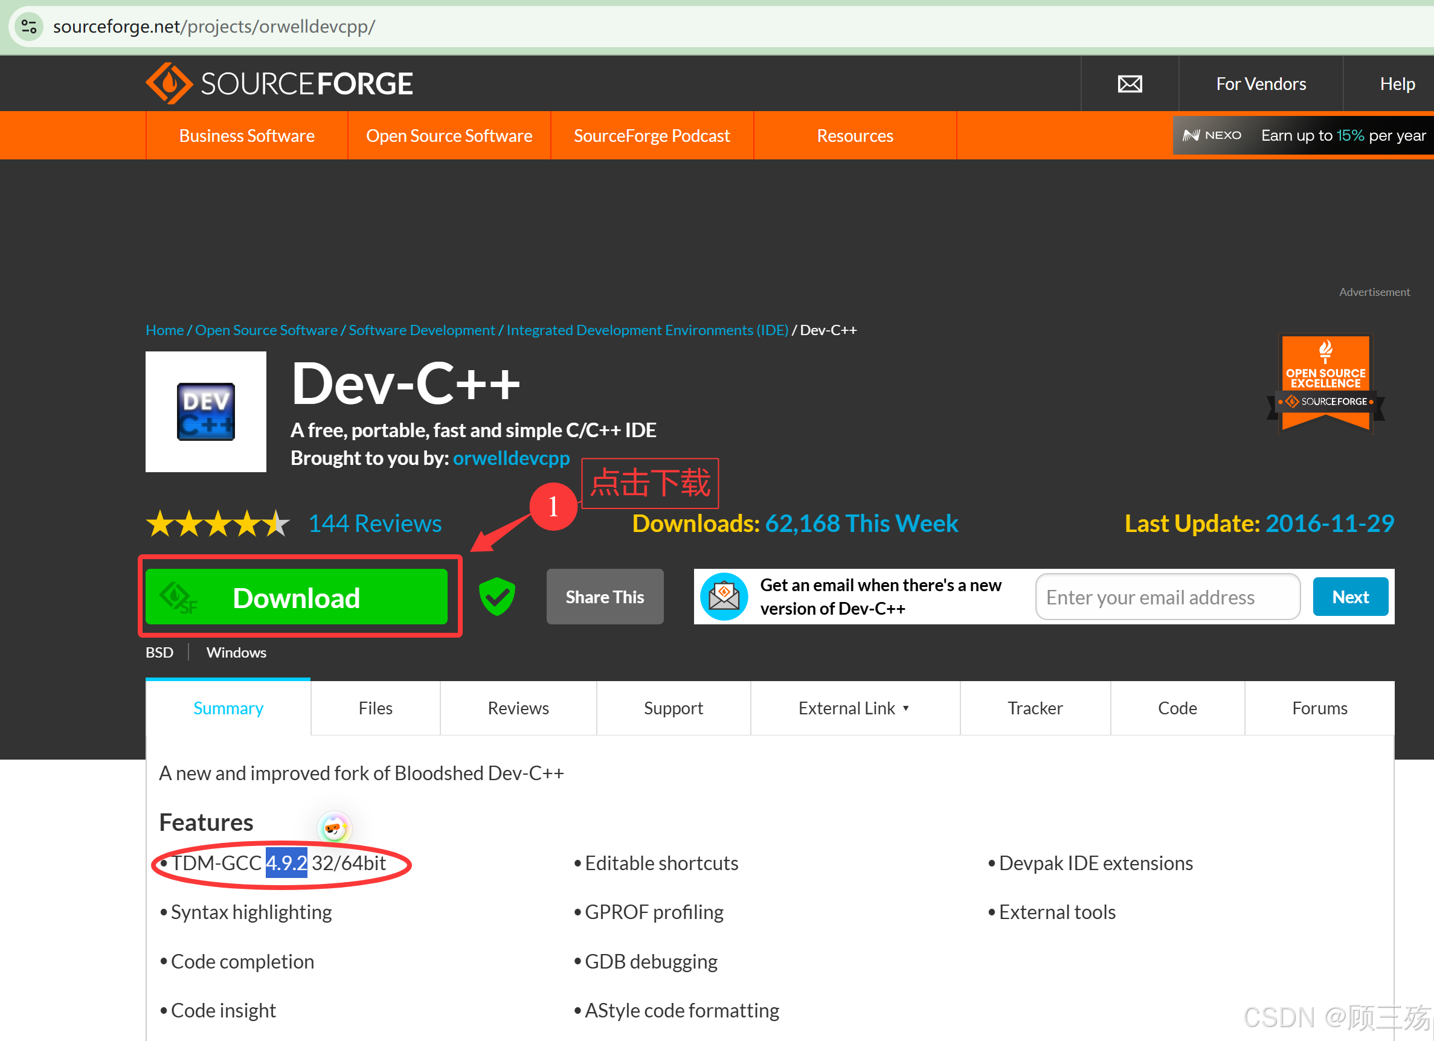Click the Dev-C++ project logo thumbnail
Image resolution: width=1434 pixels, height=1041 pixels.
pos(205,411)
